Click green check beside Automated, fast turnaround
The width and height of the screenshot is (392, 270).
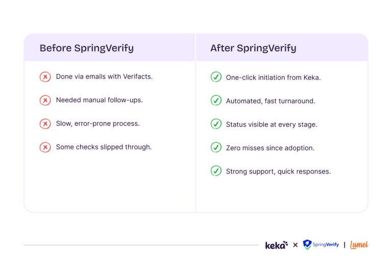click(x=216, y=101)
